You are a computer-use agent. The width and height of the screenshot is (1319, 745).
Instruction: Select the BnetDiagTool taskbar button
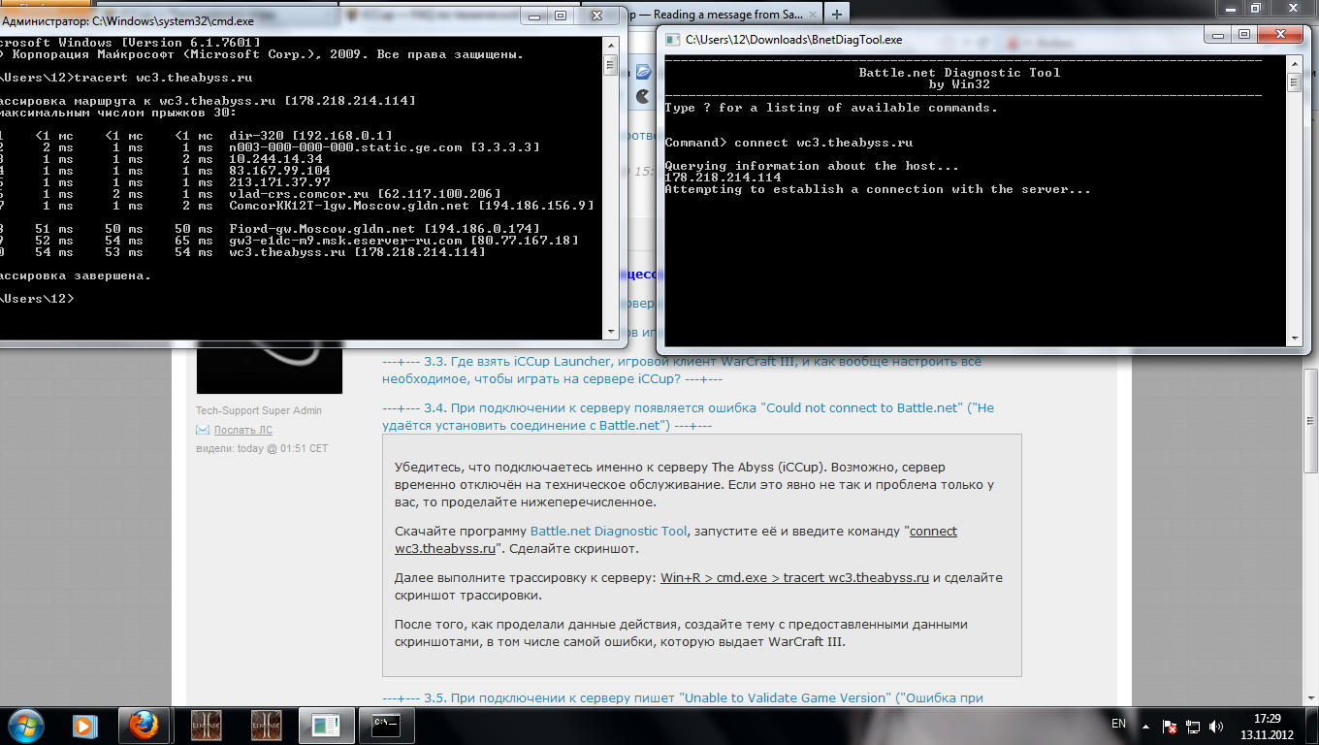click(x=325, y=725)
